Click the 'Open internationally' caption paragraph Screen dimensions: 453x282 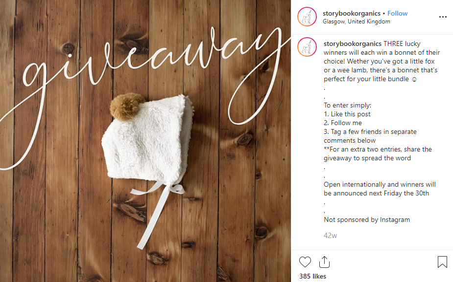tap(380, 189)
